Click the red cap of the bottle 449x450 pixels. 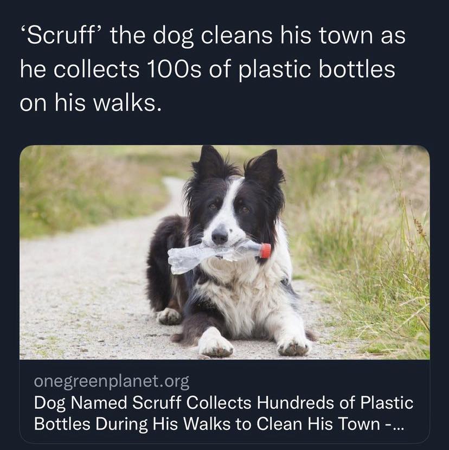[265, 250]
